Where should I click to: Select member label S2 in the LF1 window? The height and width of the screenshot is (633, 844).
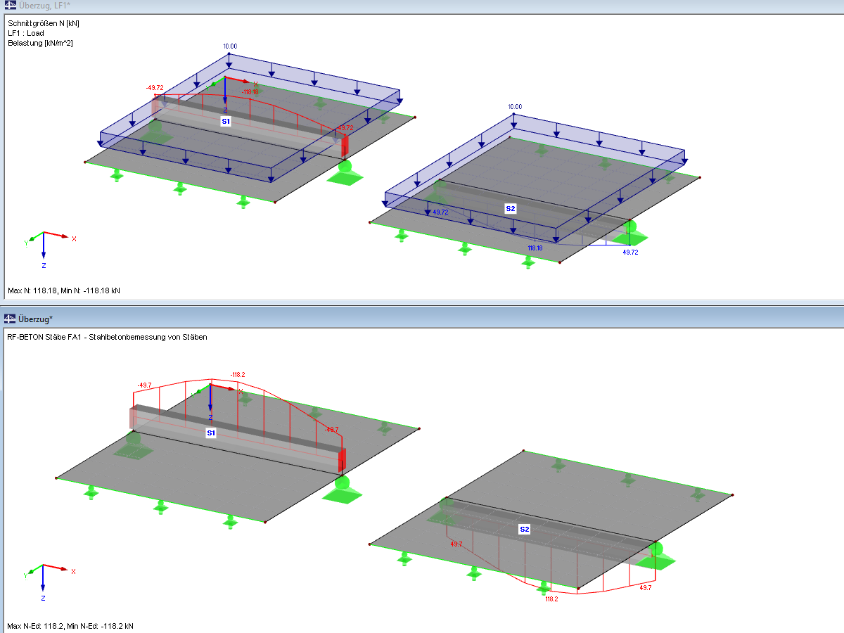tap(511, 209)
